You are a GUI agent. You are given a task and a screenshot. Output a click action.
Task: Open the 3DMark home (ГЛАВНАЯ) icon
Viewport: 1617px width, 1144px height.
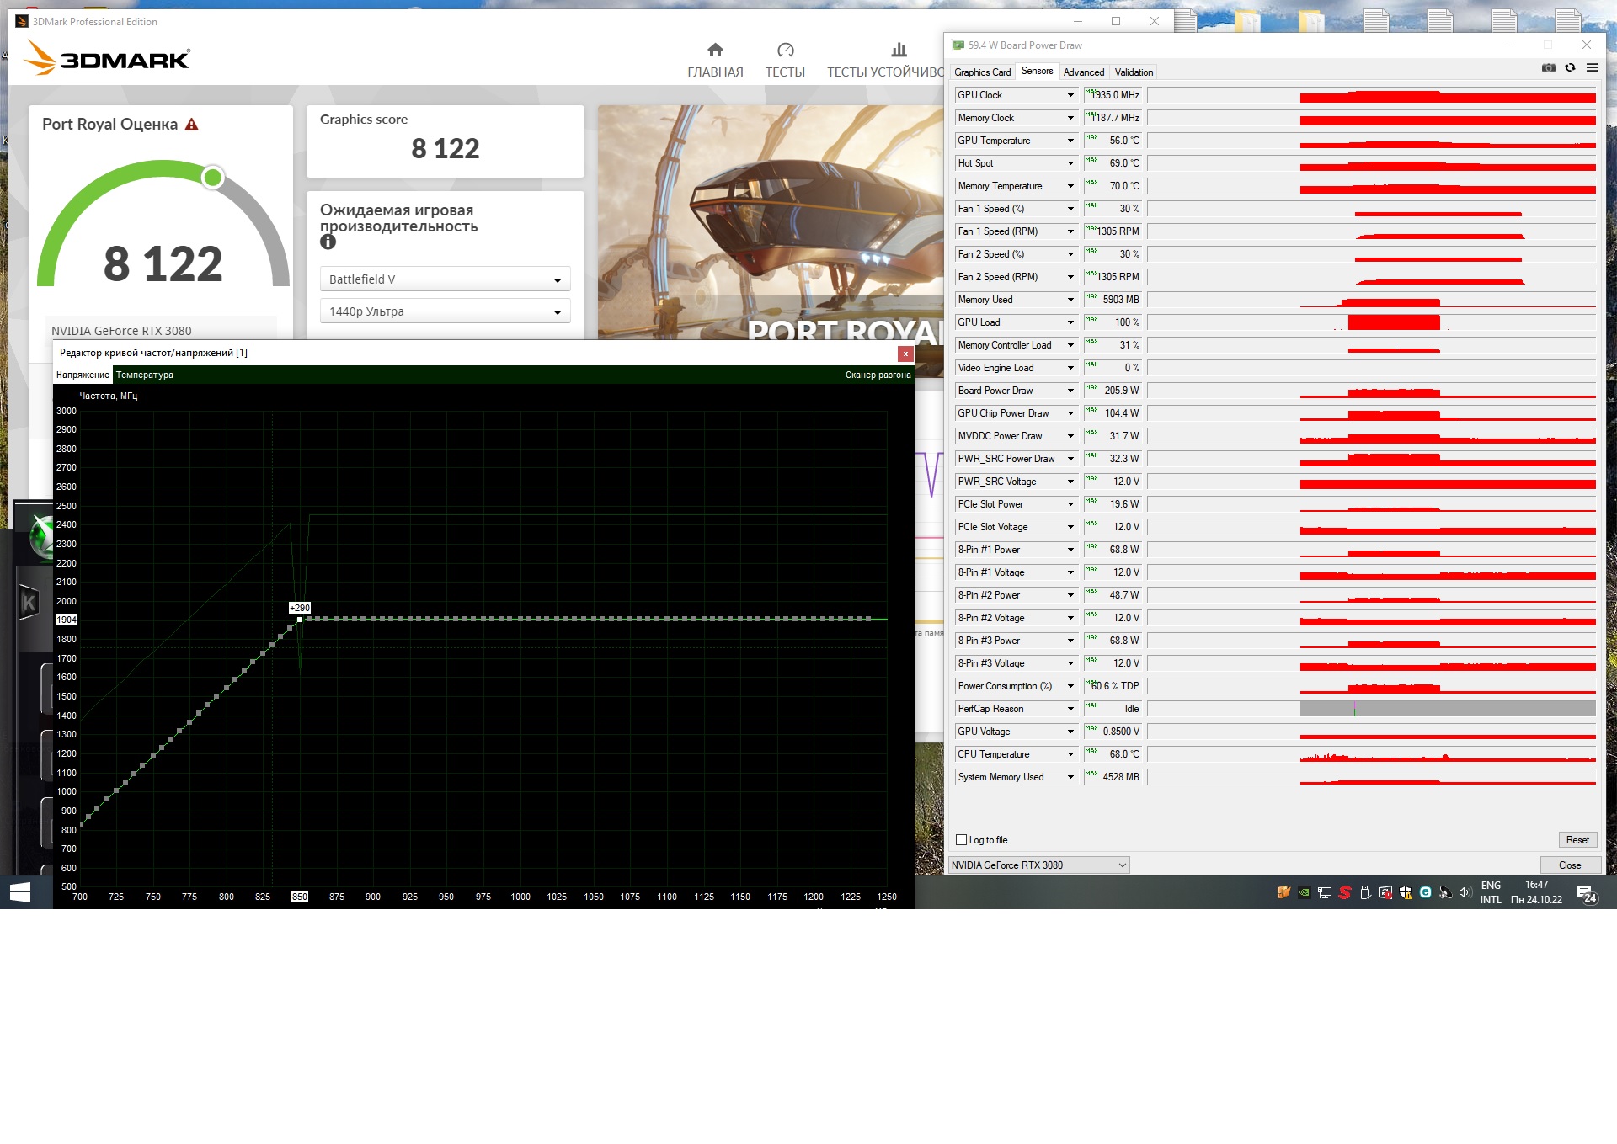715,50
